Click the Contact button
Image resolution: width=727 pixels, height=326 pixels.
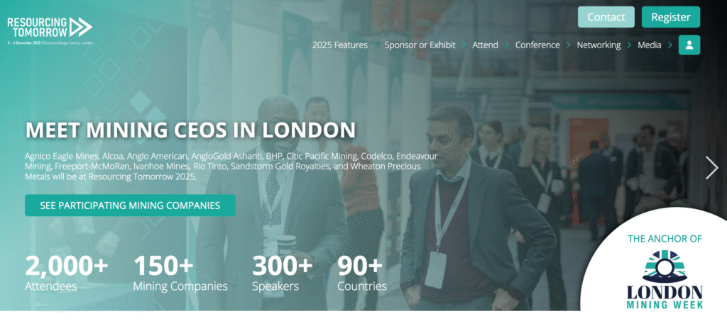[x=606, y=17]
